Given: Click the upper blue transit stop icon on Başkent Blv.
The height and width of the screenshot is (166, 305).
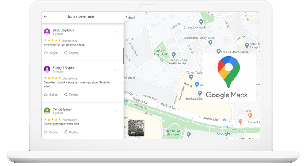Looking at the screenshot, I should [x=225, y=120].
